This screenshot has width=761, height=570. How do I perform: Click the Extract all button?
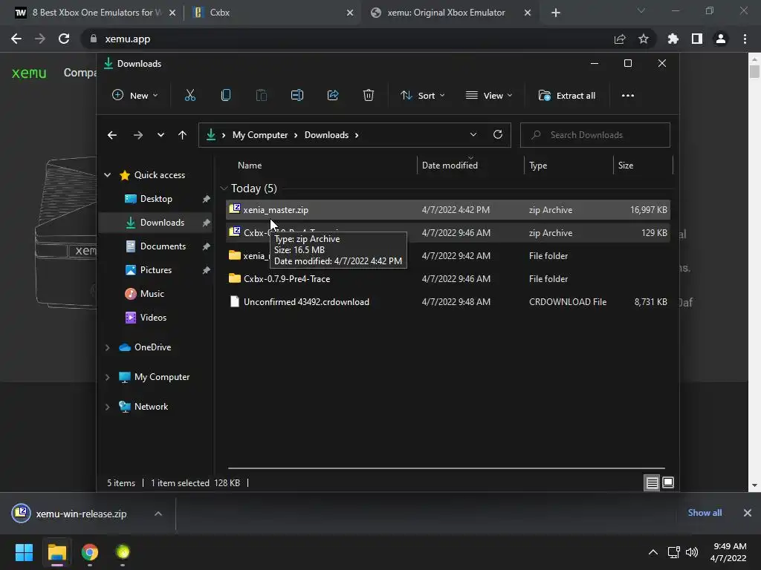click(x=567, y=96)
